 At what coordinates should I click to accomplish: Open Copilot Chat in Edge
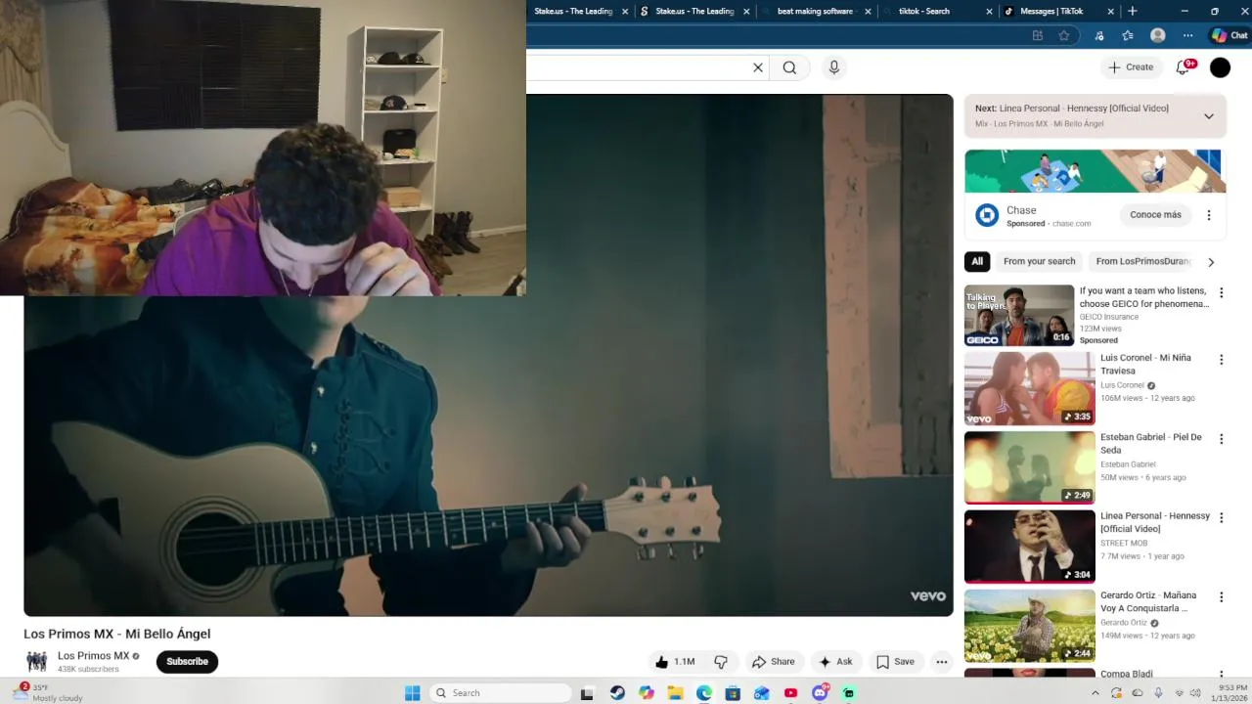[x=1230, y=36]
